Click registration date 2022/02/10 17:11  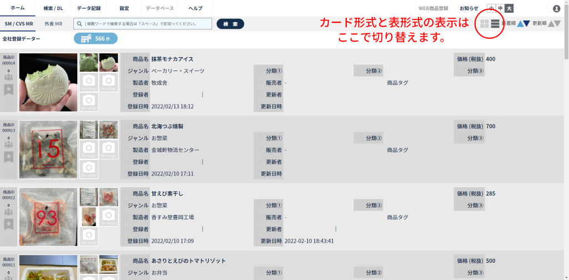(x=172, y=174)
